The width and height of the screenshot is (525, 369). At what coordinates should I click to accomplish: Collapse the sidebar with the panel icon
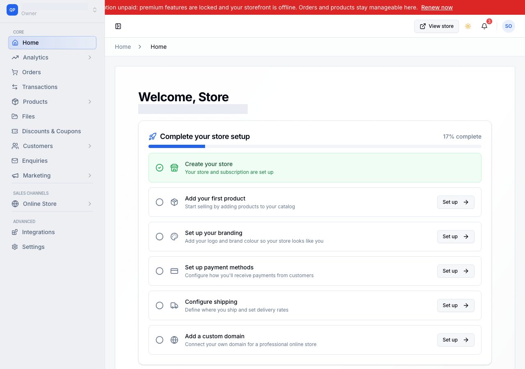(118, 26)
